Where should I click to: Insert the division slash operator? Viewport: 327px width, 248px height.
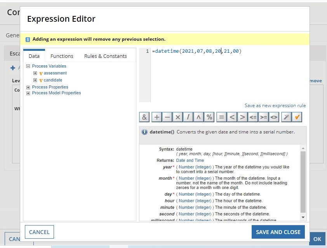coord(188,117)
